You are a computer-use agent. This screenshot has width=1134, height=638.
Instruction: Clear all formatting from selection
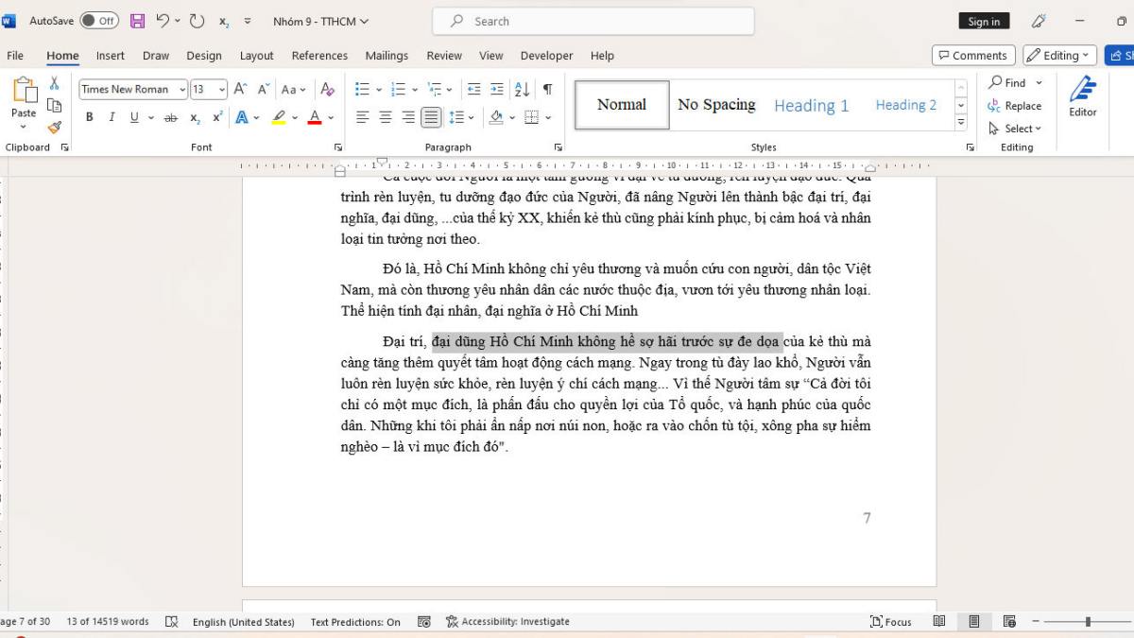tap(328, 89)
